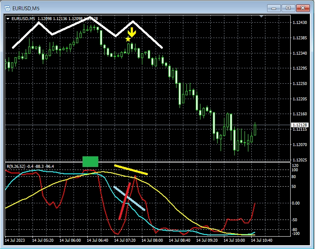
Task: Select the light blue trendline in indicator
Action: pyautogui.click(x=129, y=199)
